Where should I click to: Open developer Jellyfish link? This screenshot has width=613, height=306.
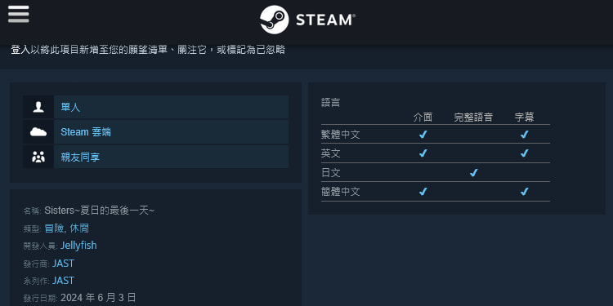pyautogui.click(x=78, y=246)
